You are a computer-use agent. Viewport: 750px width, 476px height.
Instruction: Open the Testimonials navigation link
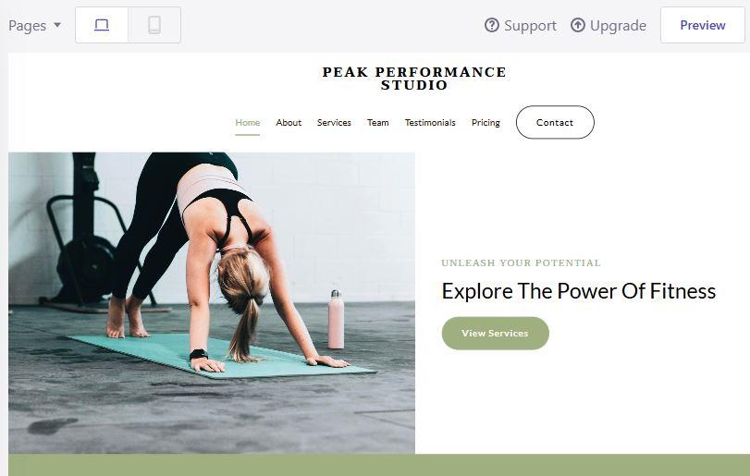[x=430, y=122]
